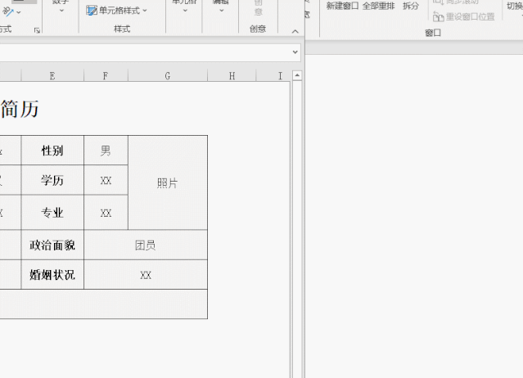523x378 pixels.
Task: Click 拆分 split window
Action: coord(410,6)
